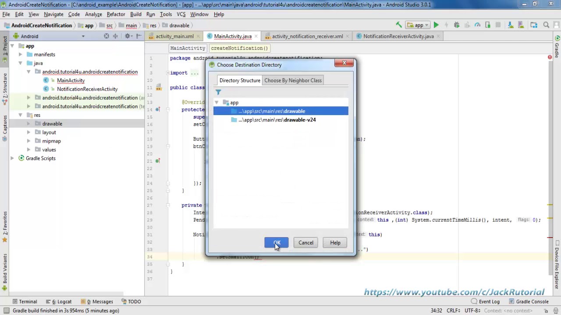Open the Analyze menu
This screenshot has height=315, width=561.
[x=93, y=14]
